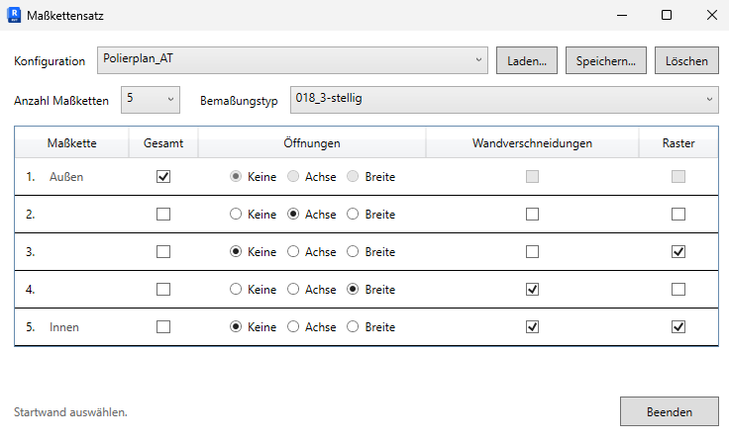Click Beenden to close the dialog
Image resolution: width=729 pixels, height=442 pixels.
[670, 411]
